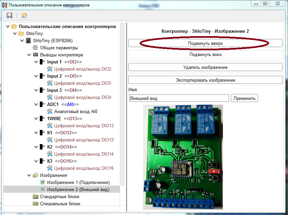
Task: Click the Подвинуть вверх button
Action: 205,43
